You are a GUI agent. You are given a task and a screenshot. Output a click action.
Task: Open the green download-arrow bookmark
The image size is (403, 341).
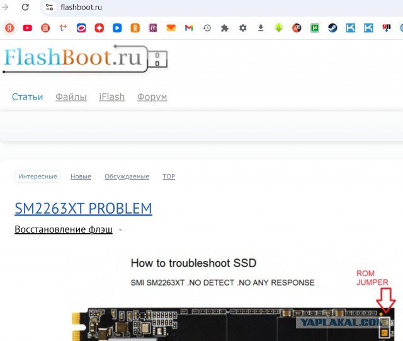click(279, 28)
